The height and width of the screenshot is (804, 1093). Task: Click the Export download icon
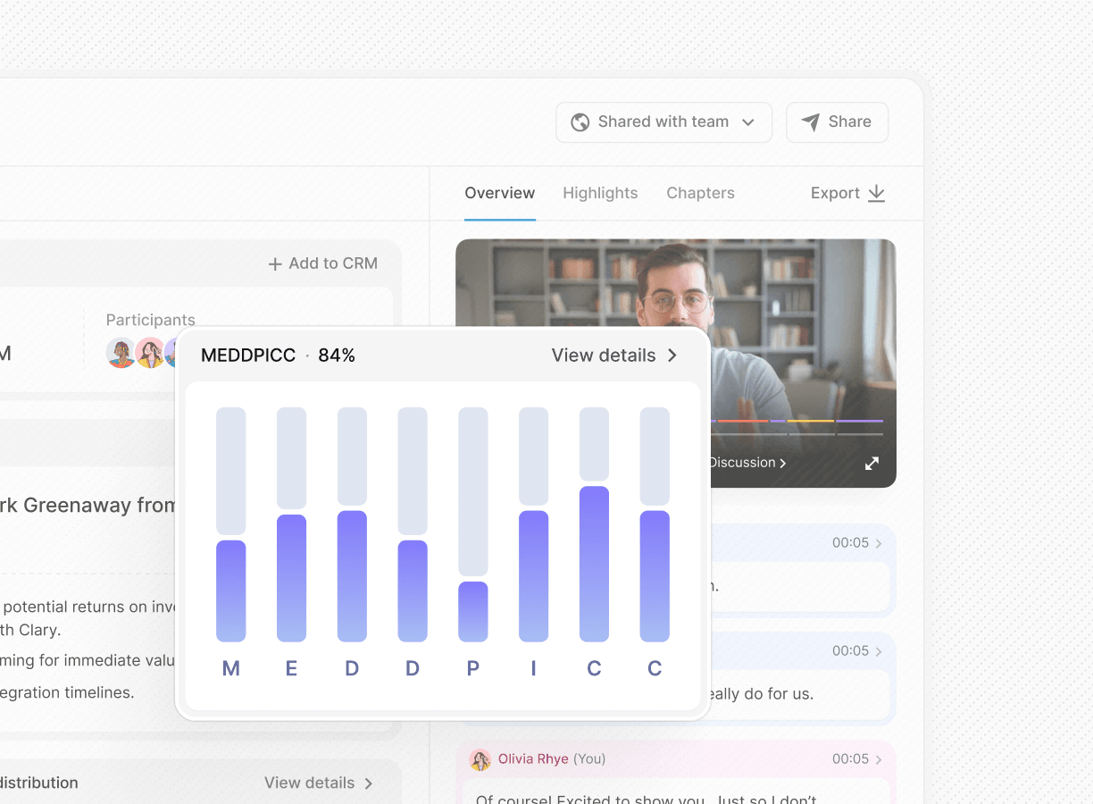876,193
